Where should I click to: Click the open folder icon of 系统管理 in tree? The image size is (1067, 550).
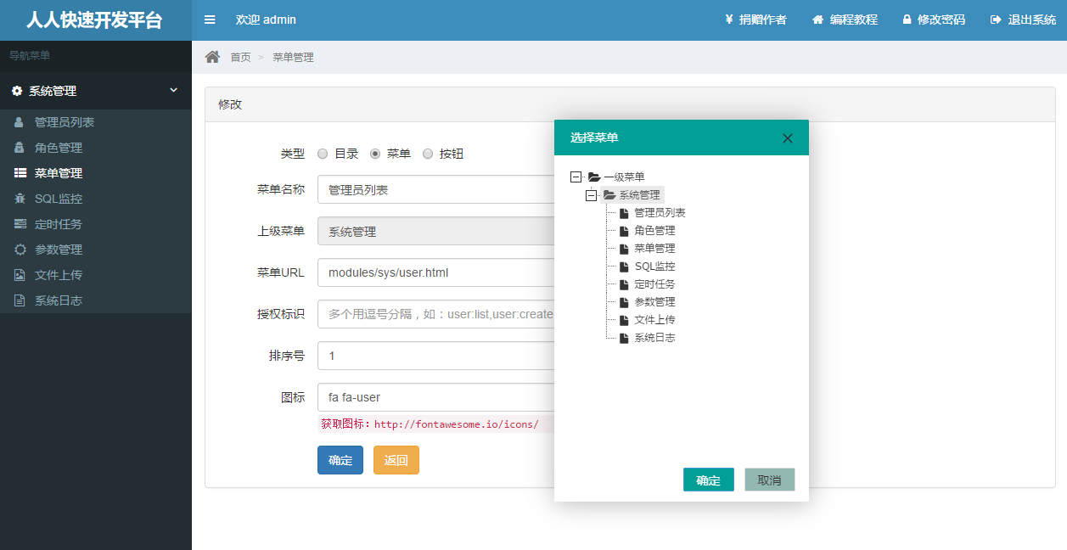[x=609, y=195]
